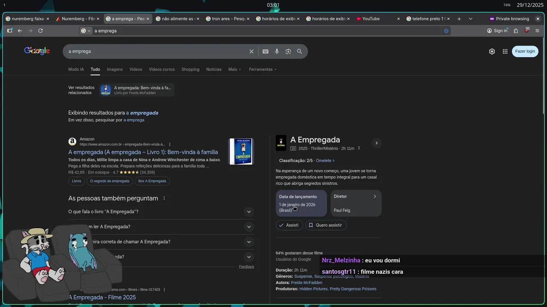
Task: Expand O que fala o livro question
Action: tap(161, 212)
